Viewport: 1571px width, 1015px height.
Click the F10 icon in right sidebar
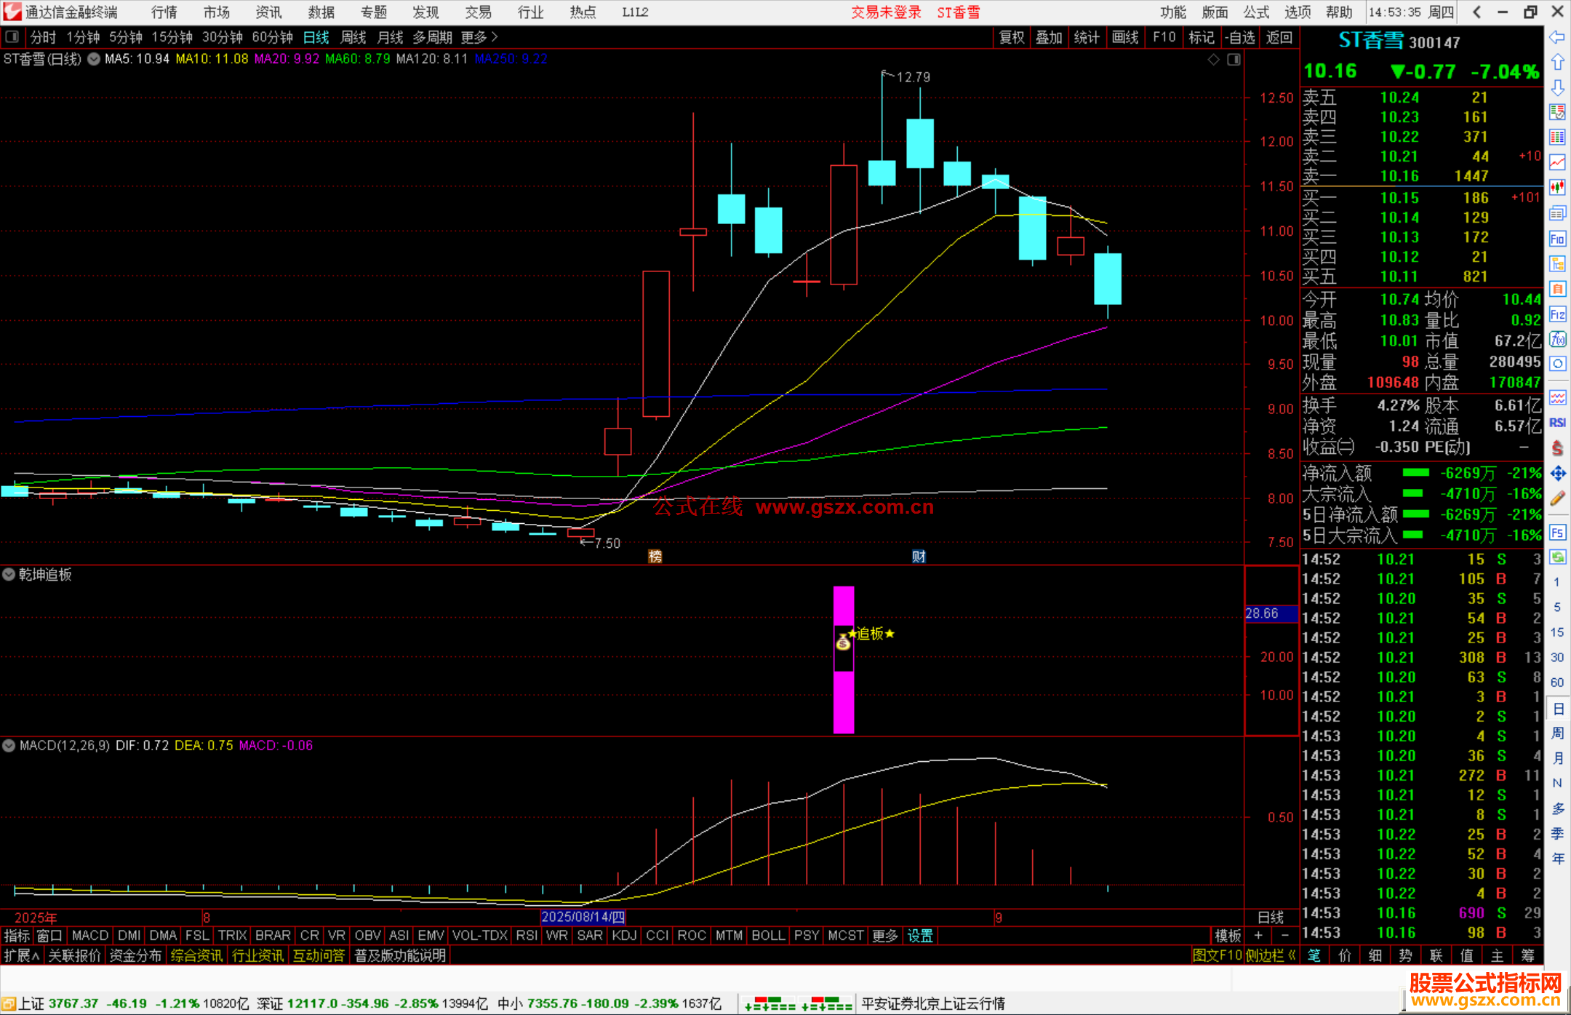click(x=1557, y=239)
